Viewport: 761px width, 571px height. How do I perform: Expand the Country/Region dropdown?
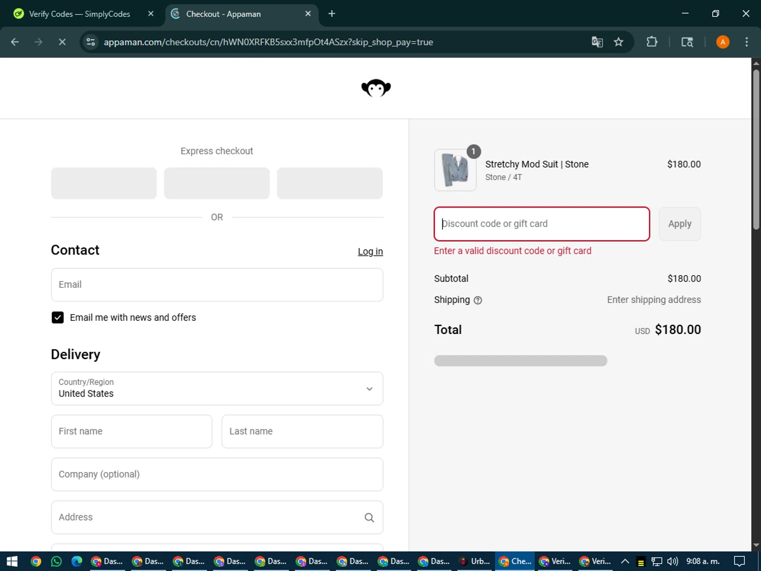tap(217, 389)
